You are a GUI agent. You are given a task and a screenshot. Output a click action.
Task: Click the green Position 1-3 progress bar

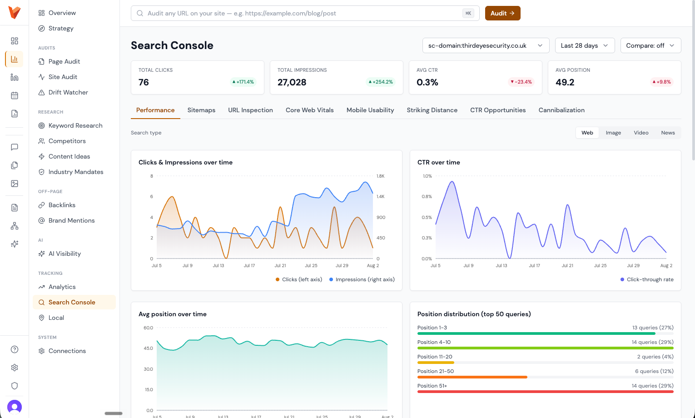click(x=536, y=333)
